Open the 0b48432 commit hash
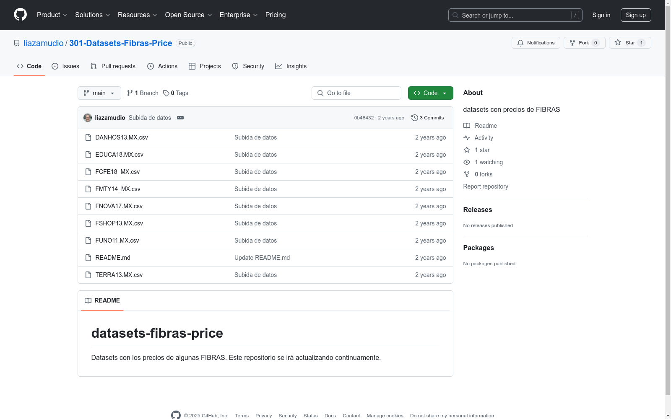671x419 pixels. pos(364,118)
